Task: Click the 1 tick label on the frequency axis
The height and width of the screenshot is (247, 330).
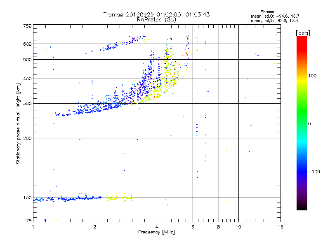Action: pos(33,227)
